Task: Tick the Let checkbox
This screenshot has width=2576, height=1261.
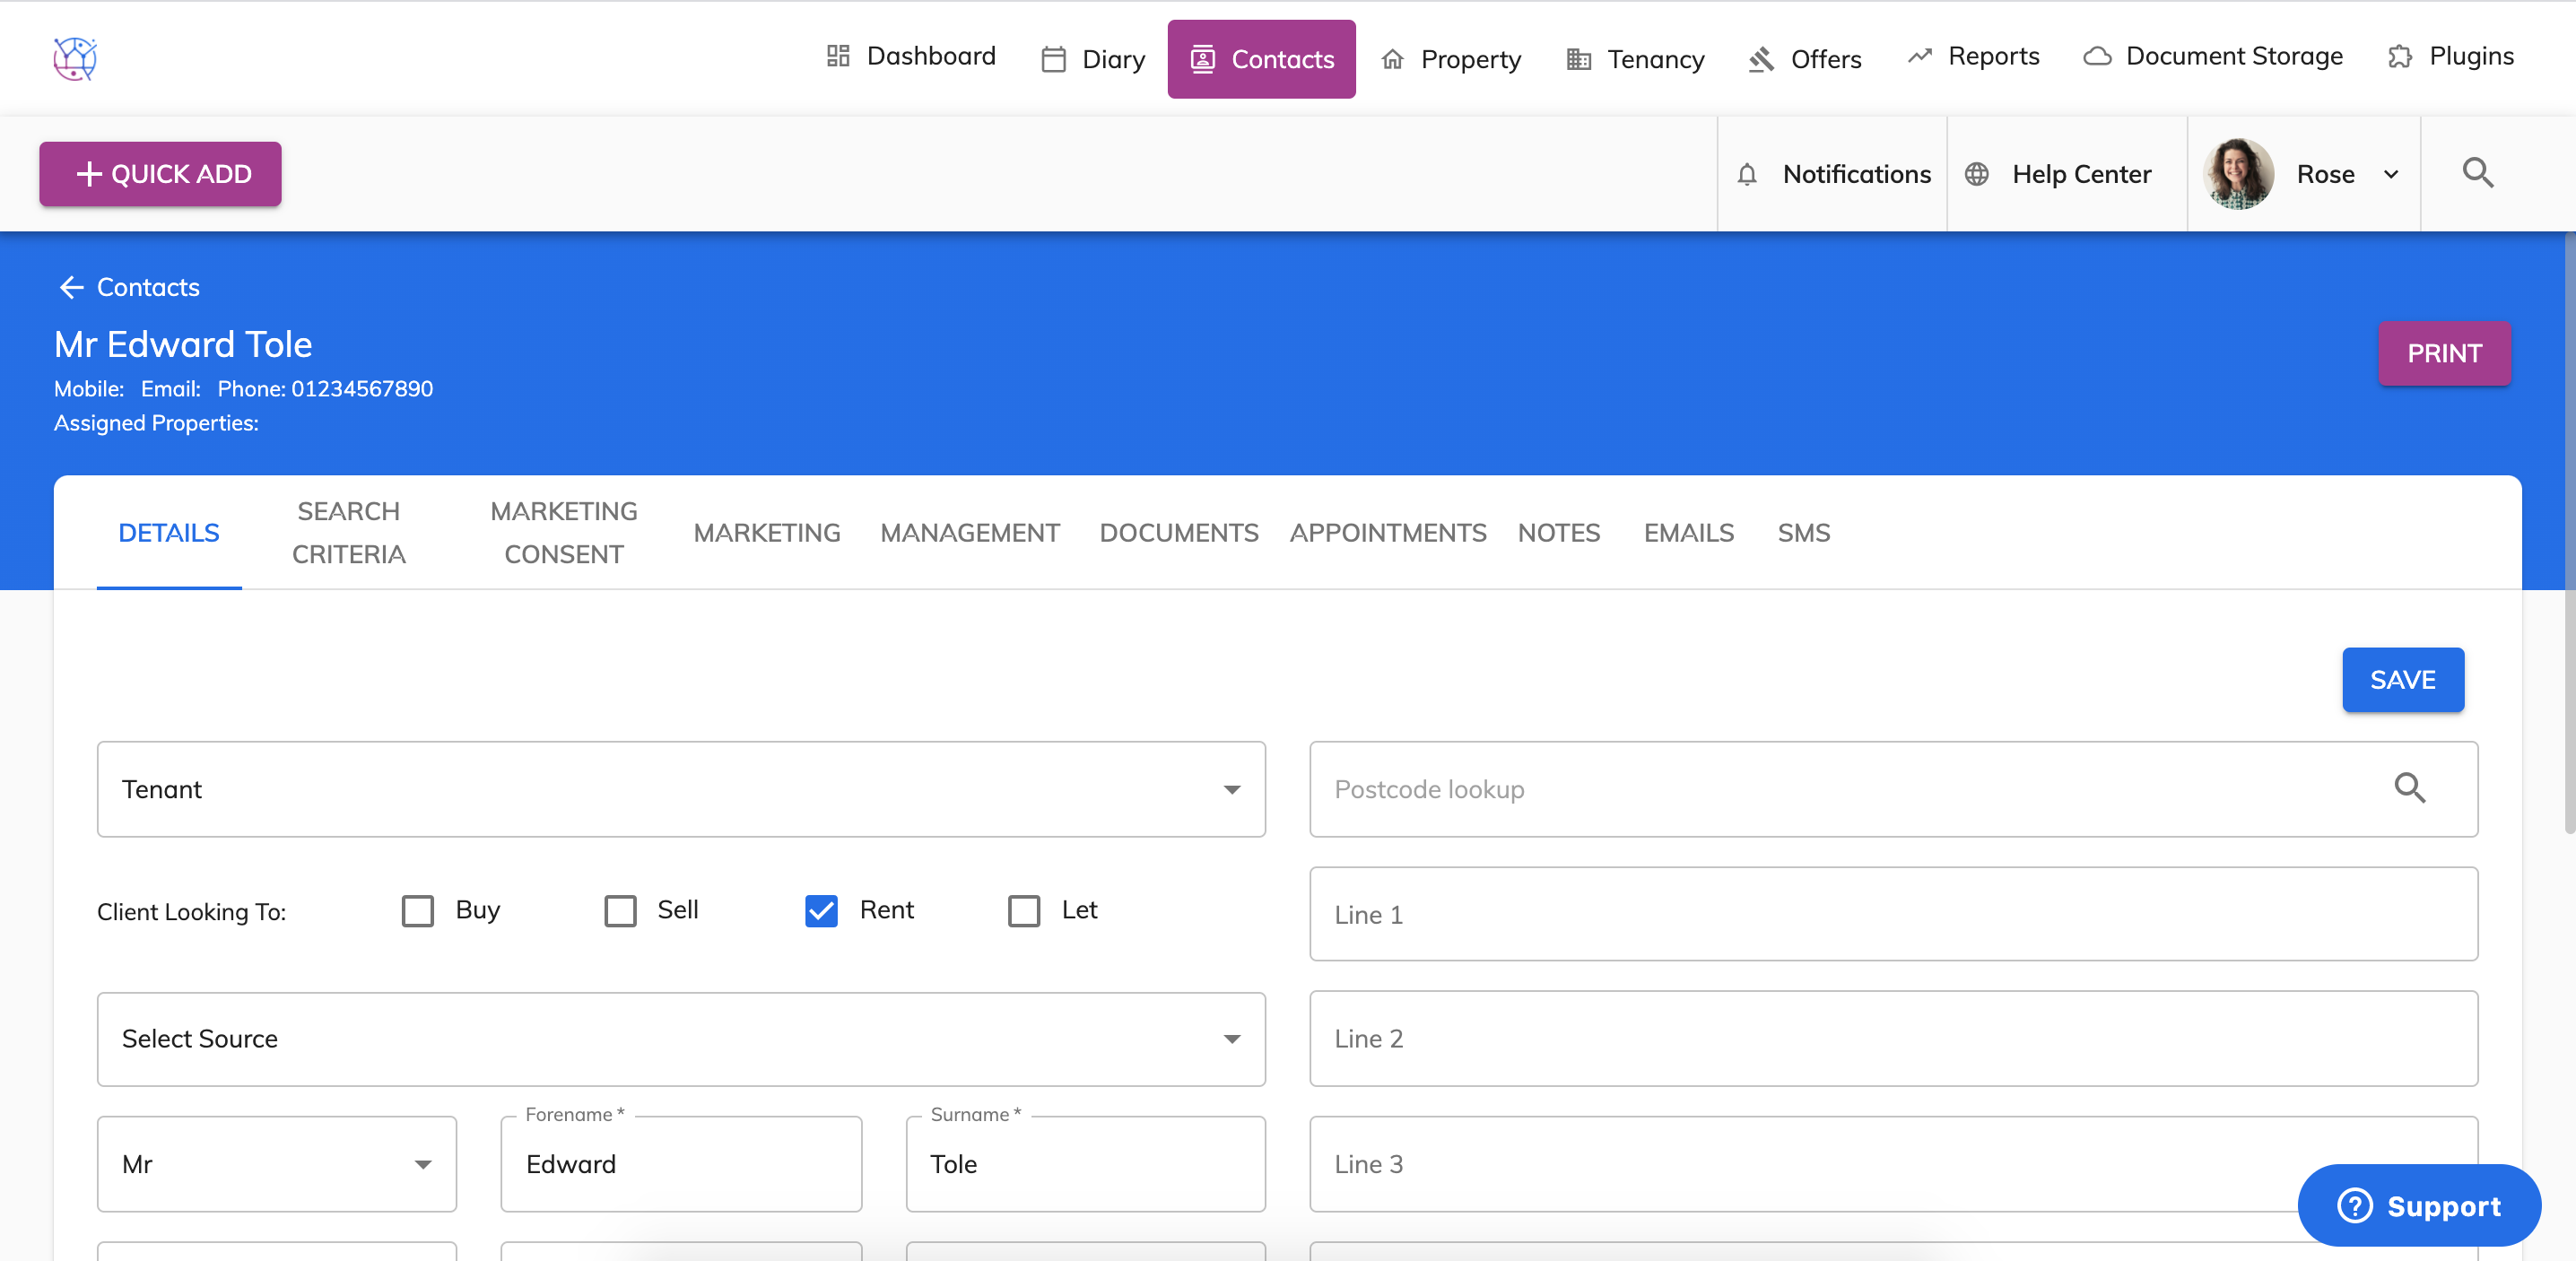Action: click(x=1023, y=910)
